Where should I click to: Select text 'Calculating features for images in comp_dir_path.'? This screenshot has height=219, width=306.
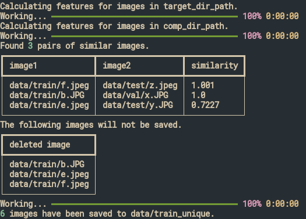pyautogui.click(x=114, y=26)
